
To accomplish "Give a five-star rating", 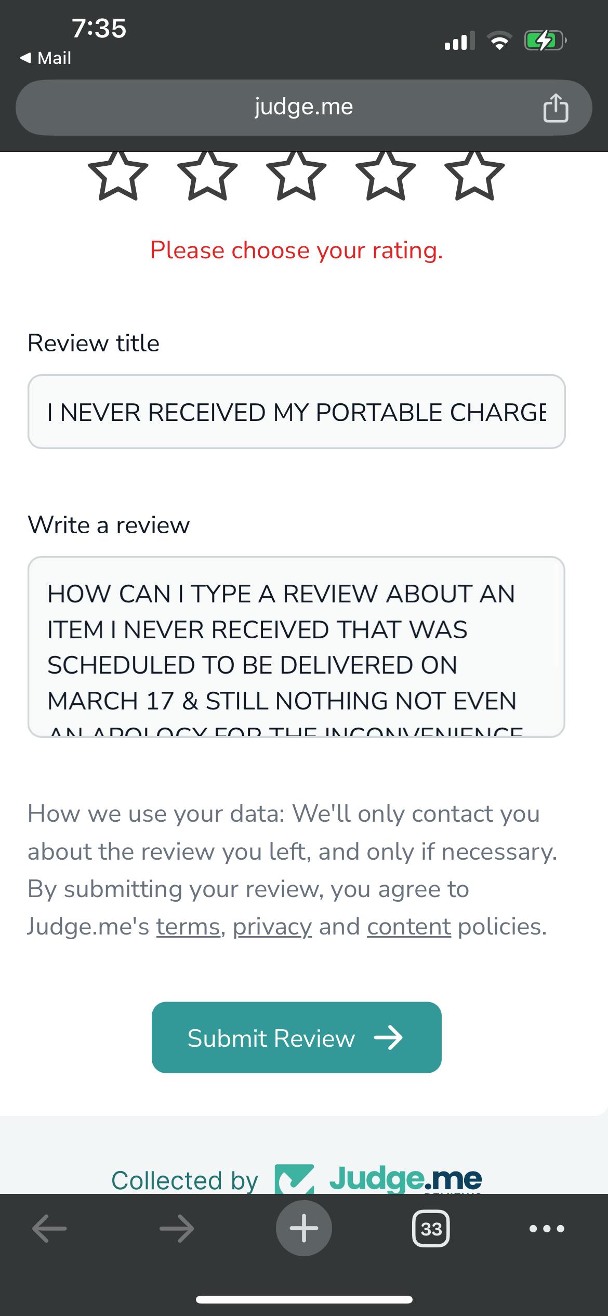I will tap(474, 176).
